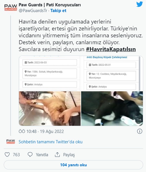Open the tweet info circle icon
The width and height of the screenshot is (146, 172).
140,131
